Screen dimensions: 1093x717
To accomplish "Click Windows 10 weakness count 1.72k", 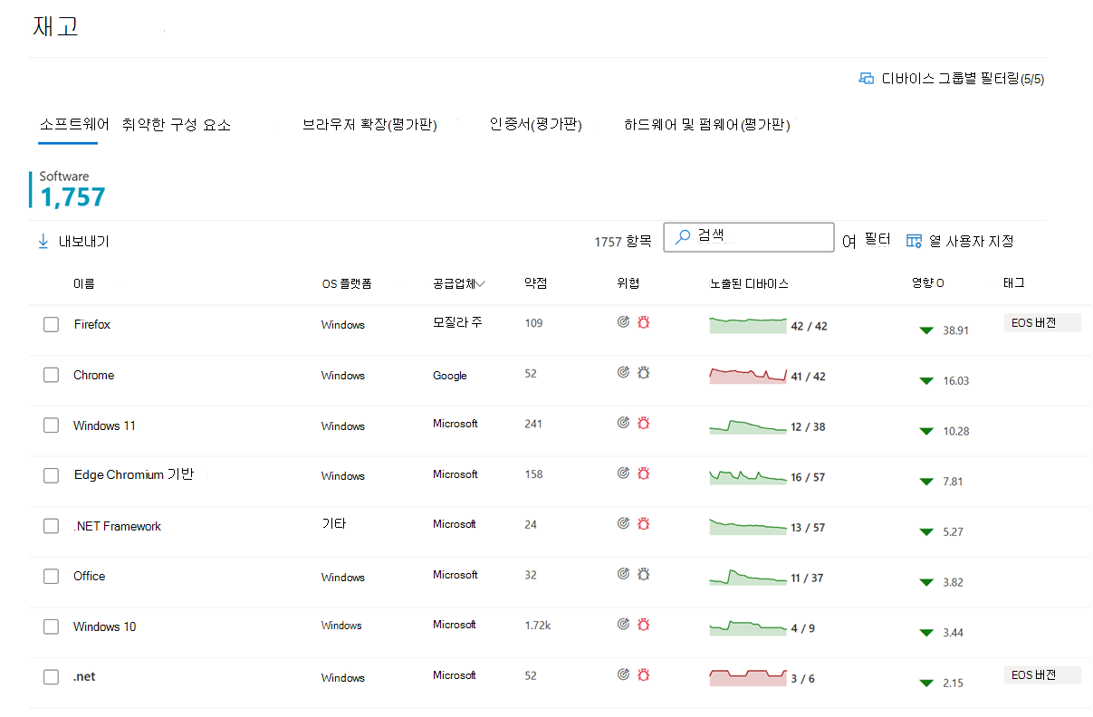I will [537, 626].
